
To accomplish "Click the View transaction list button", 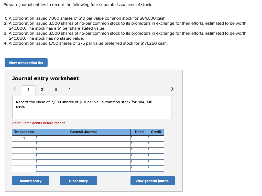I will point(26,62).
